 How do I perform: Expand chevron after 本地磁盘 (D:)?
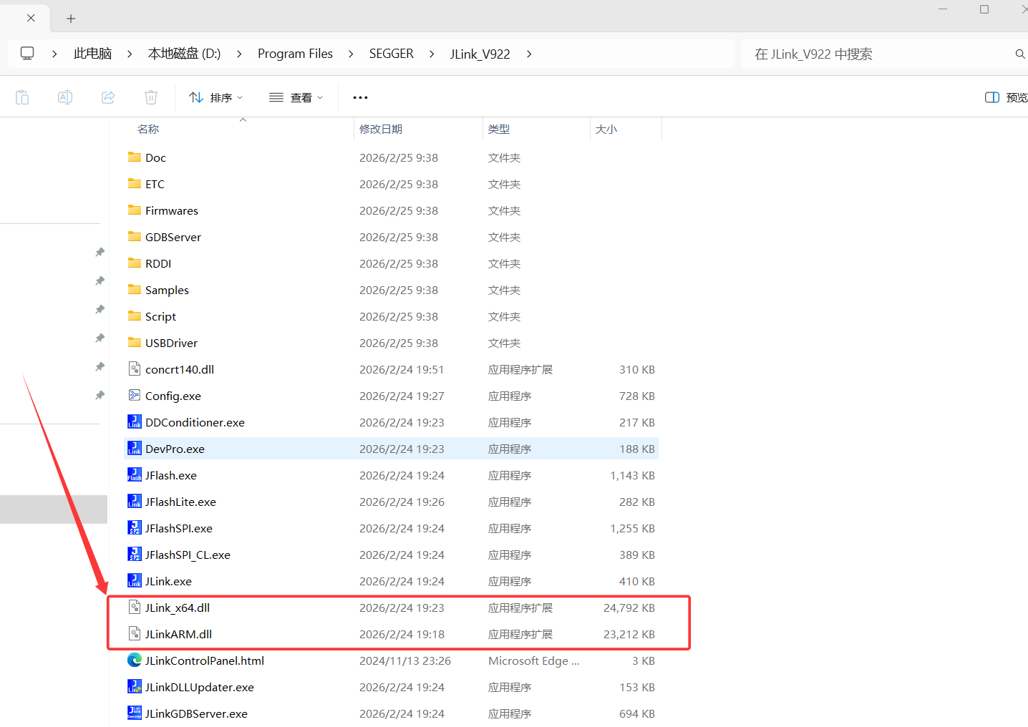239,54
